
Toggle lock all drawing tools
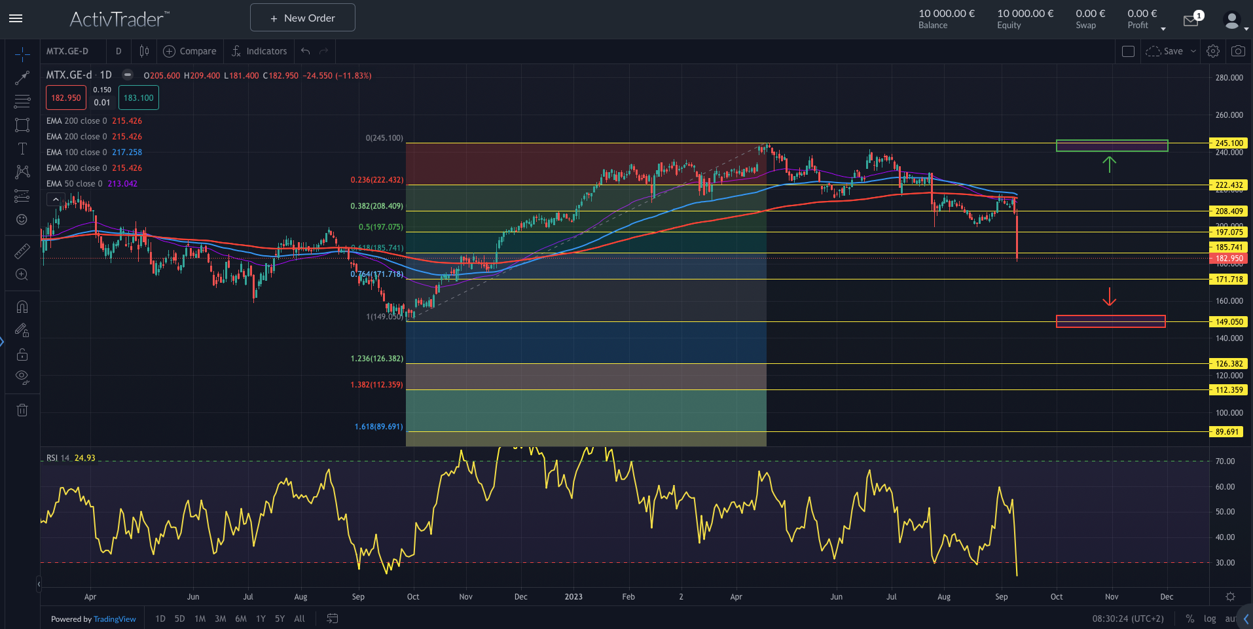pyautogui.click(x=22, y=355)
